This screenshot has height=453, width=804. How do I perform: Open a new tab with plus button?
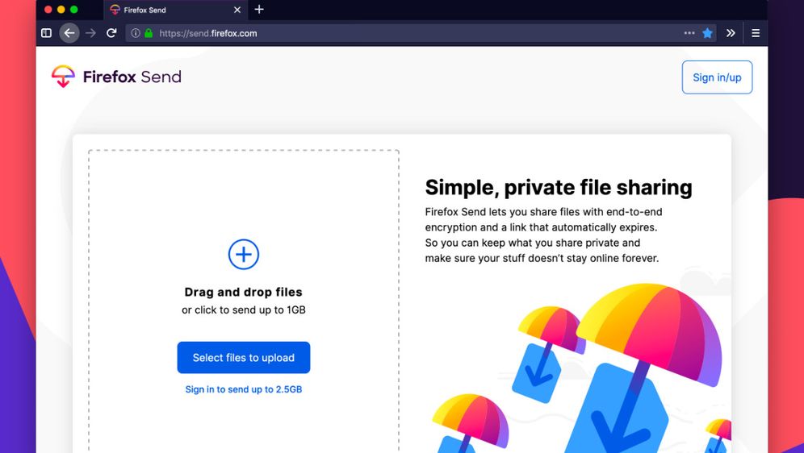tap(259, 9)
